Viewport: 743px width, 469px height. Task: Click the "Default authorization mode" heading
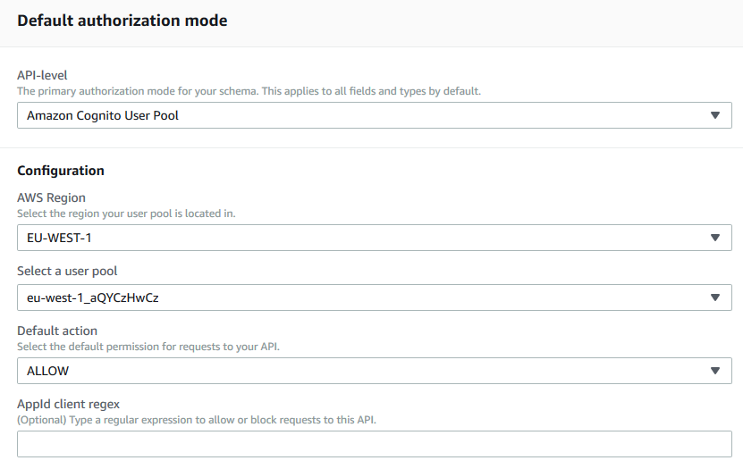coord(122,21)
